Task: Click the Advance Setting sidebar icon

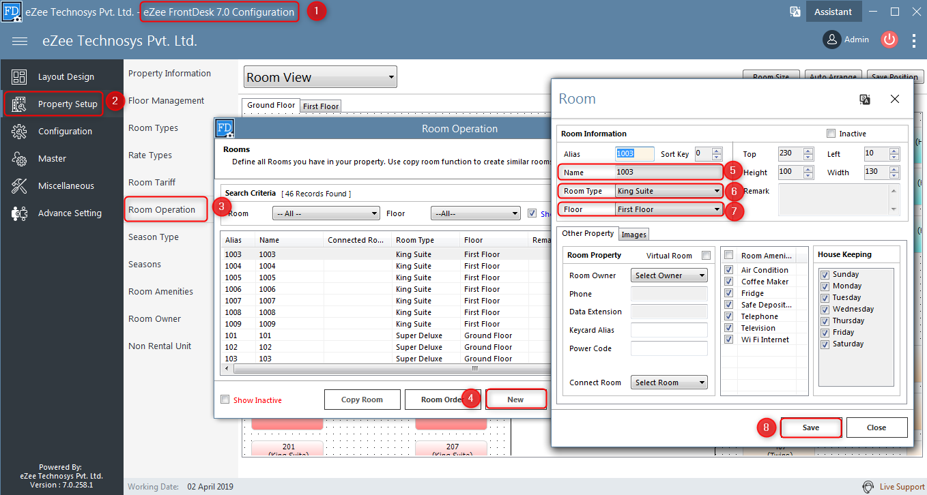Action: [19, 213]
